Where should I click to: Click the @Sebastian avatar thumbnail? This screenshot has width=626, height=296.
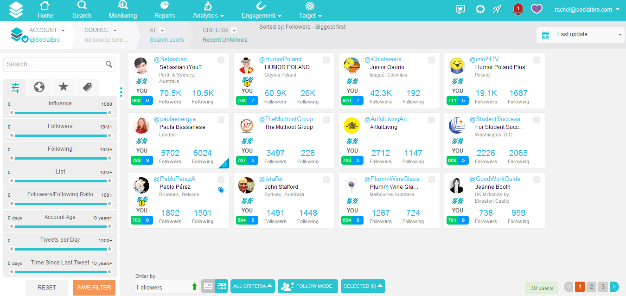(x=141, y=66)
